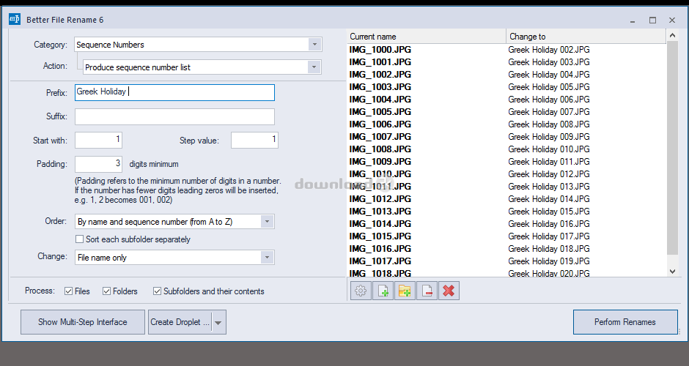Click the Suffix input field
Image resolution: width=689 pixels, height=366 pixels.
(x=175, y=116)
